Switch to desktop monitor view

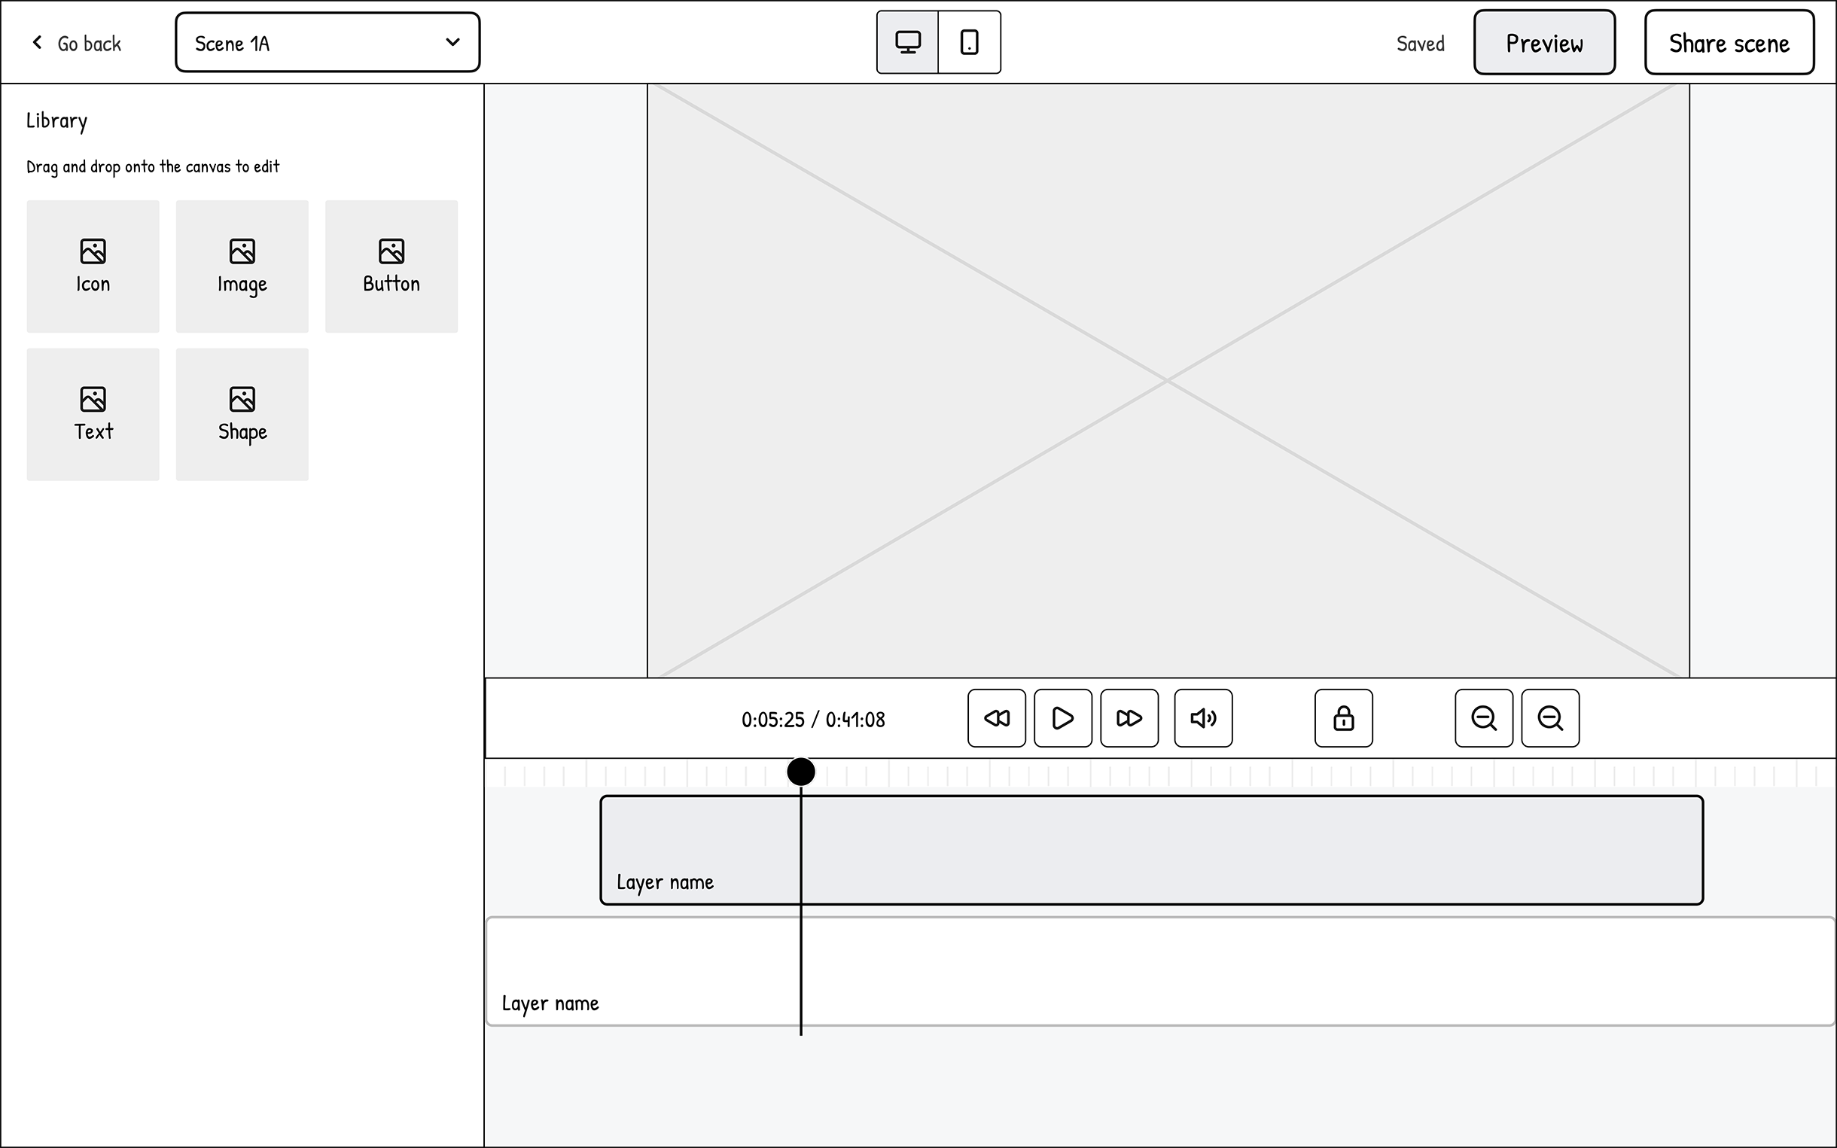(908, 42)
